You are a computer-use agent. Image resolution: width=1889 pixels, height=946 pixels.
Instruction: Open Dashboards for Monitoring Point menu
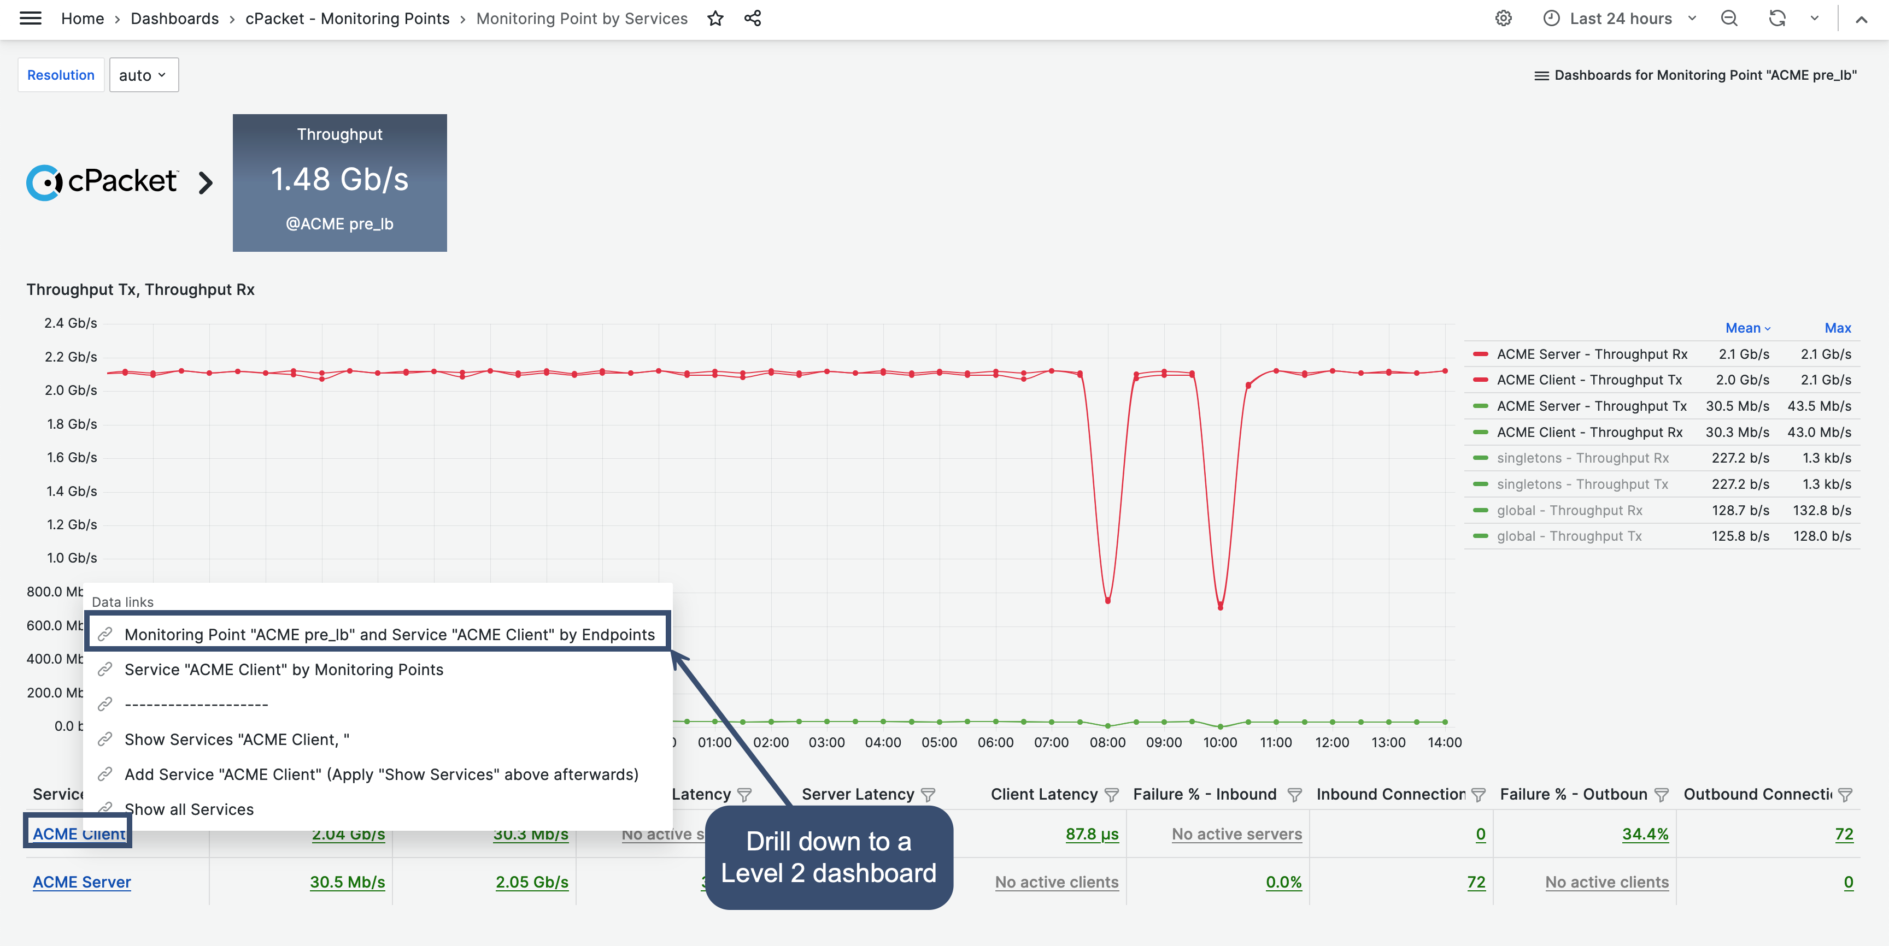tap(1694, 75)
